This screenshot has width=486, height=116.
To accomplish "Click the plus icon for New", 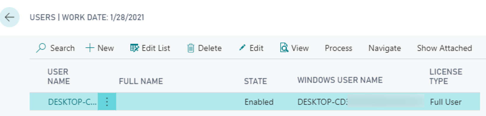I will (x=90, y=48).
